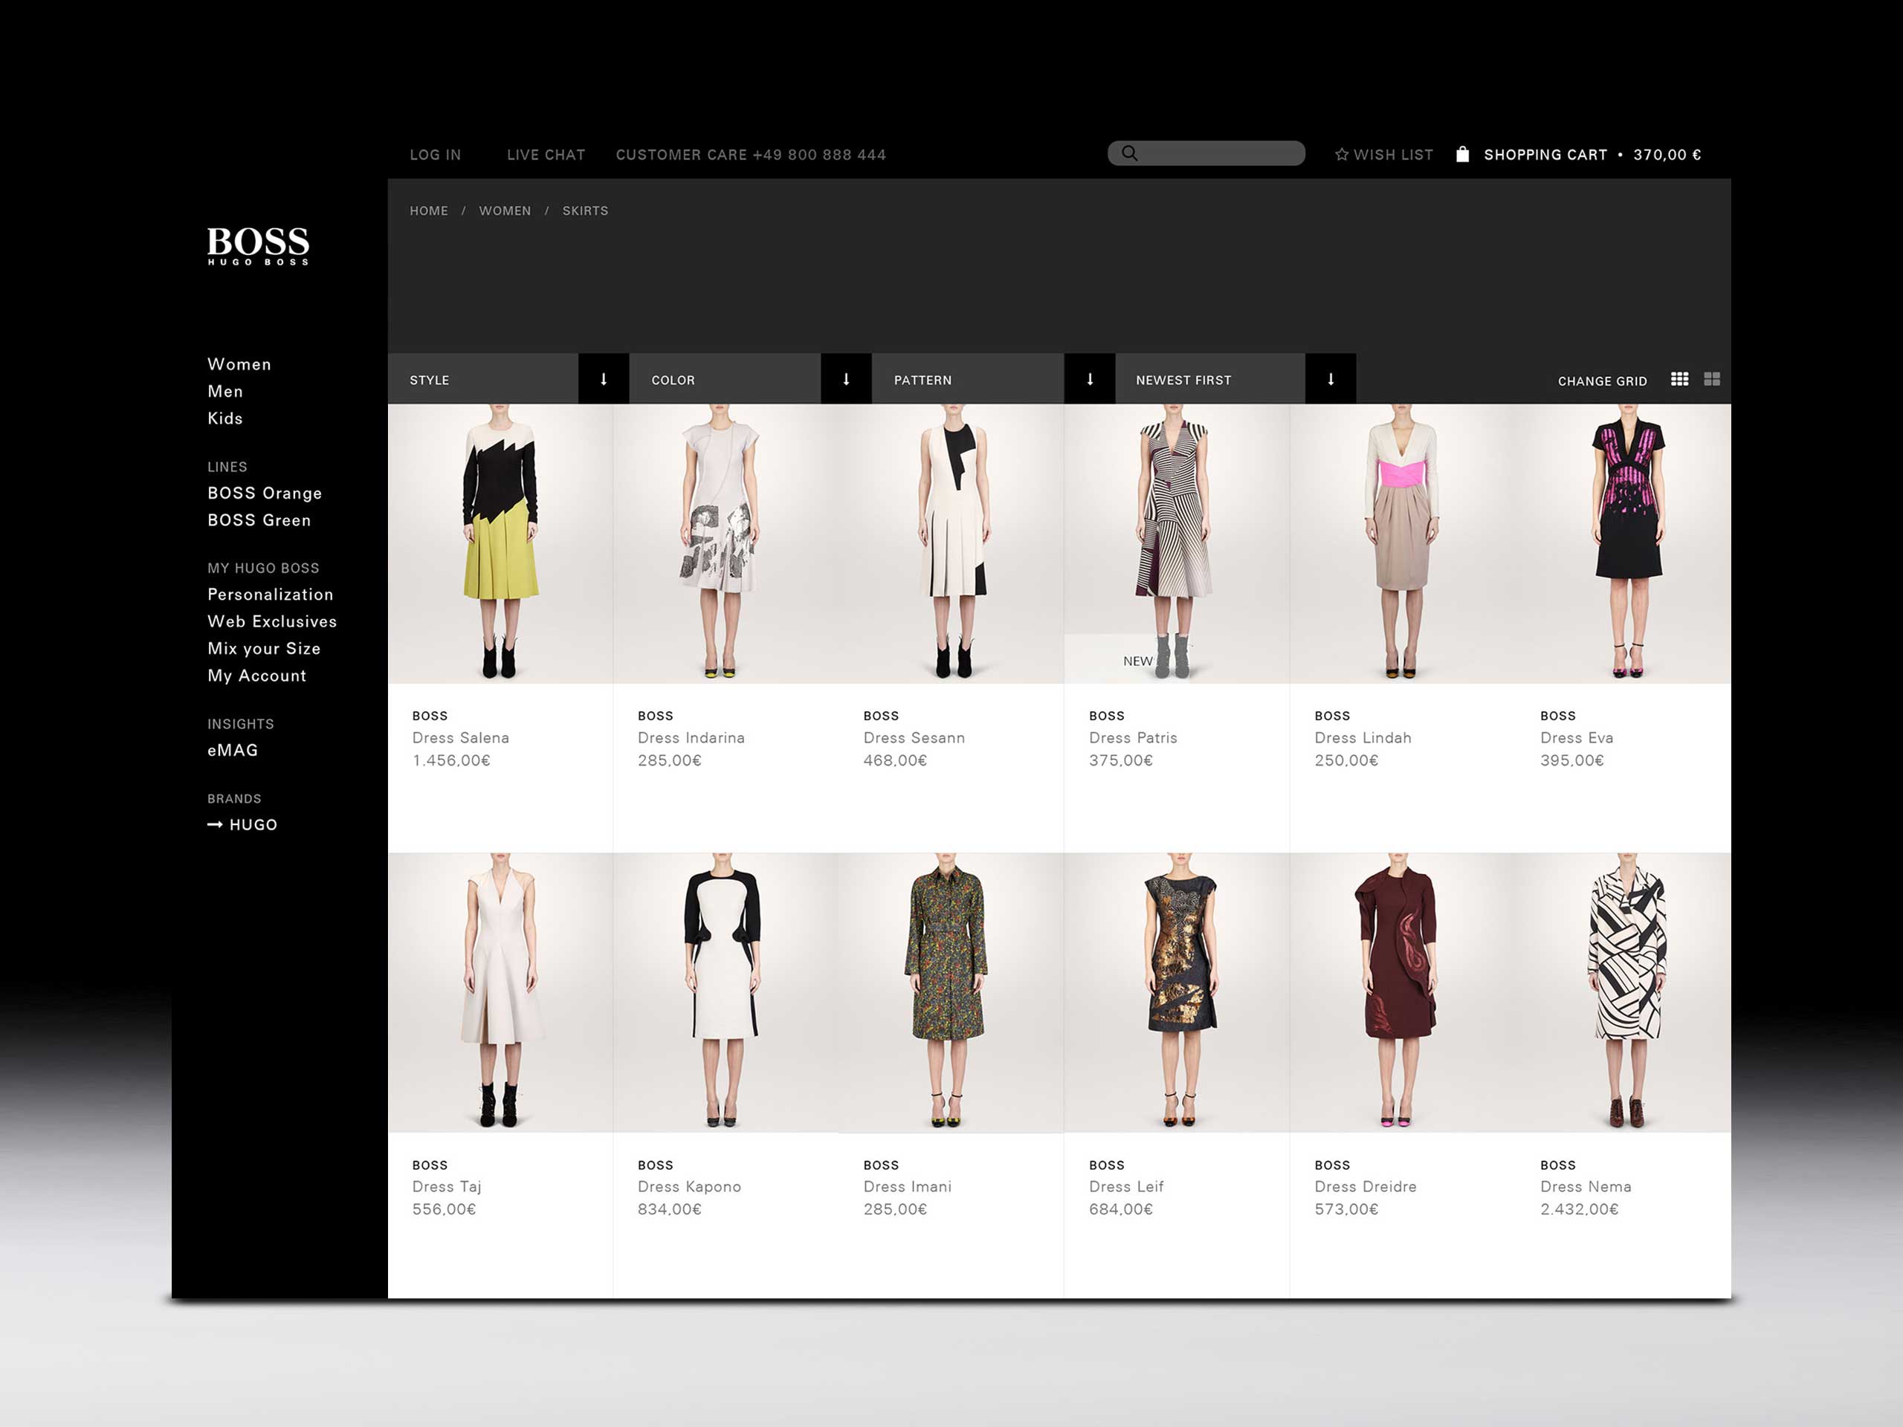The width and height of the screenshot is (1903, 1427).
Task: Click inside the search field
Action: point(1206,153)
